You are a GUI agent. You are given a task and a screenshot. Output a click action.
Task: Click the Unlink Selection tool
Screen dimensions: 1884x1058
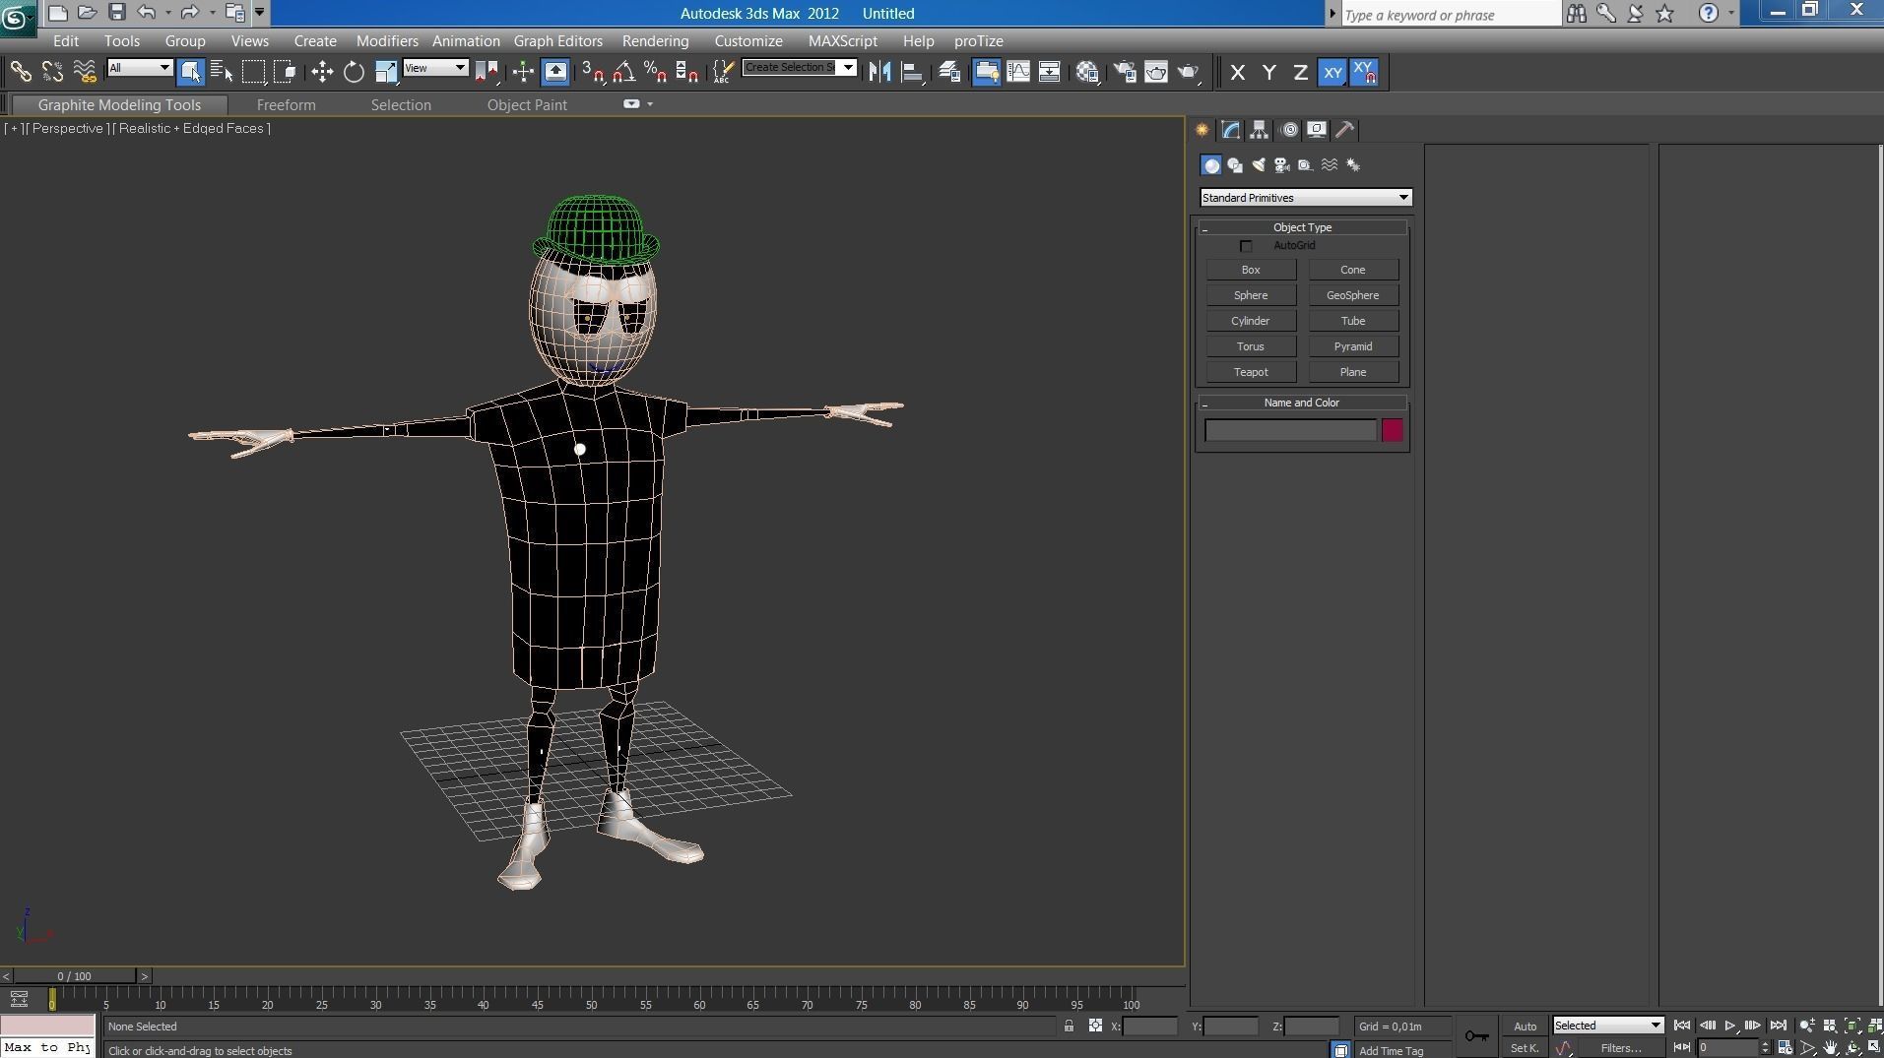[52, 72]
